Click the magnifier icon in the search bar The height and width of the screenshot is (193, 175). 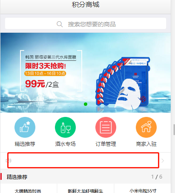[x=60, y=24]
